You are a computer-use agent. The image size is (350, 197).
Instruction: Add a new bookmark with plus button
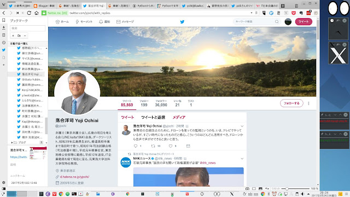[x=13, y=36]
